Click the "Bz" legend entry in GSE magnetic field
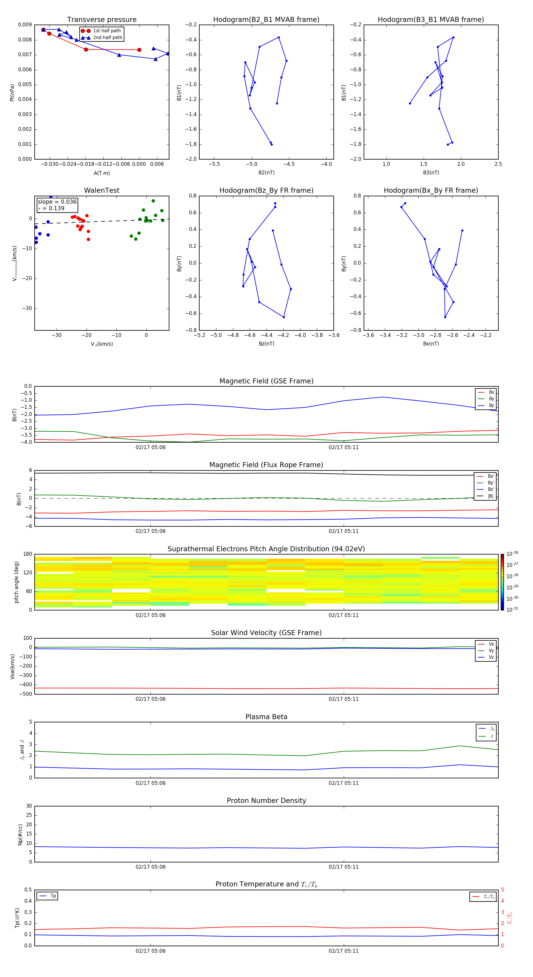The width and height of the screenshot is (533, 977). point(486,405)
